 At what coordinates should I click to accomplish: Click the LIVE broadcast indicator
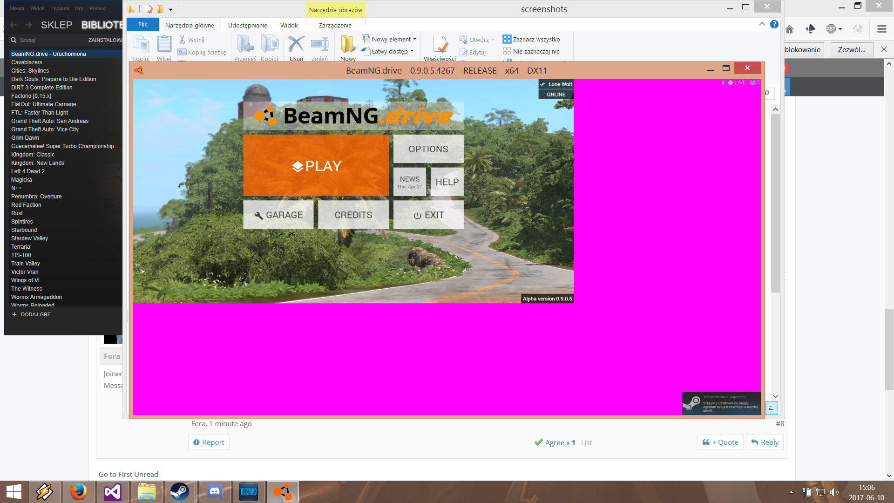(x=737, y=82)
